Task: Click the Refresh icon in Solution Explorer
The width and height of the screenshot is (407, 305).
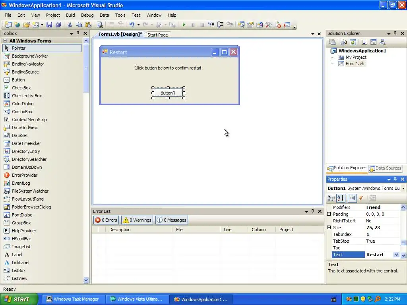Action: coord(353,42)
